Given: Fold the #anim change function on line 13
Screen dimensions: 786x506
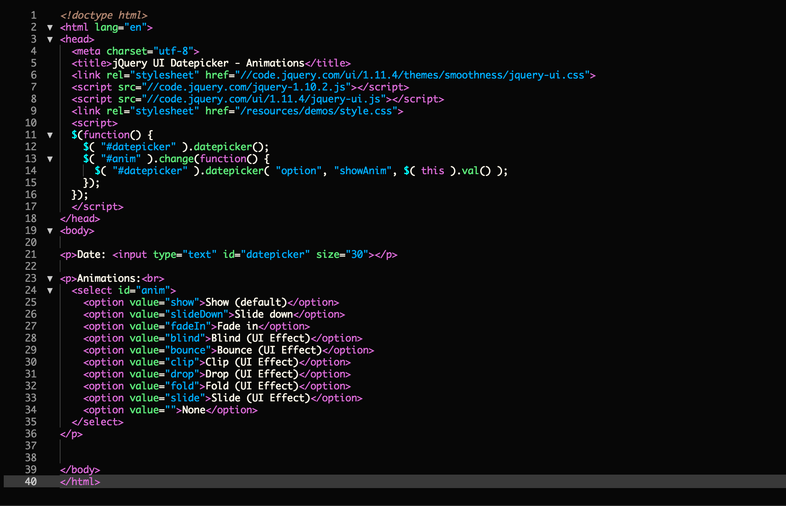Looking at the screenshot, I should coord(50,159).
